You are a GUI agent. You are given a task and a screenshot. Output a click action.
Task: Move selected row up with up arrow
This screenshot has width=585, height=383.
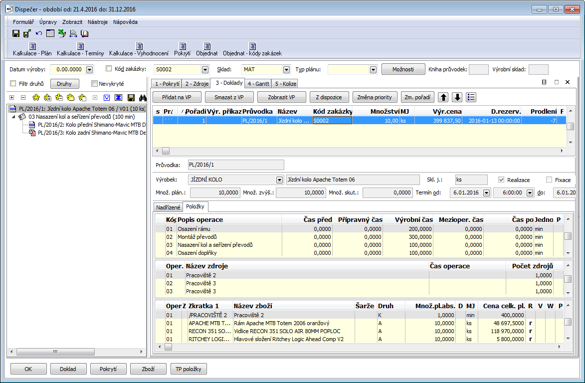pyautogui.click(x=443, y=97)
